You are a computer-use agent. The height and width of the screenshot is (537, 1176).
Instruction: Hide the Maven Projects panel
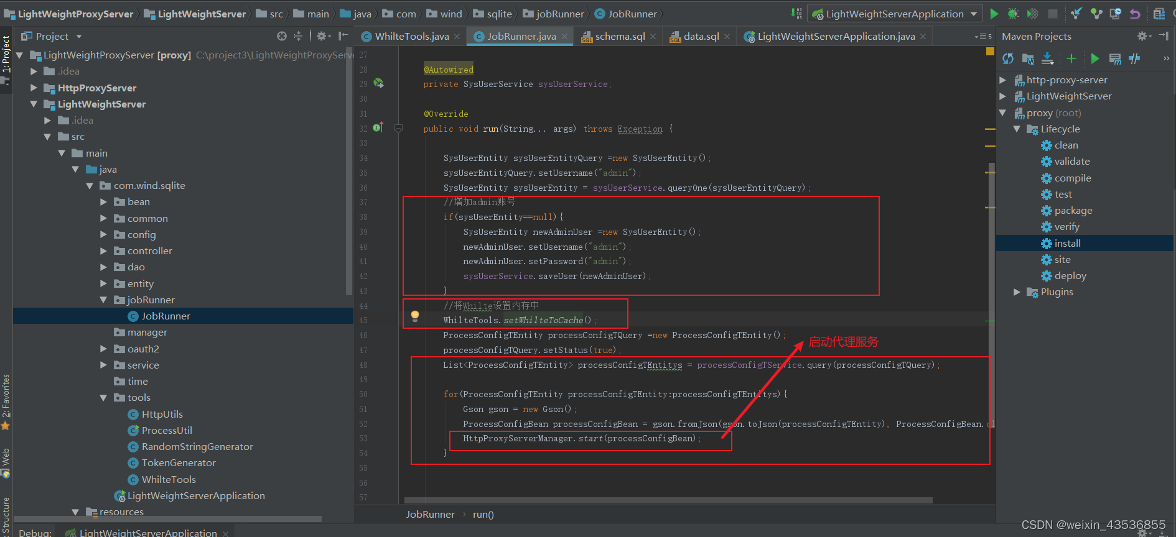click(x=1164, y=36)
